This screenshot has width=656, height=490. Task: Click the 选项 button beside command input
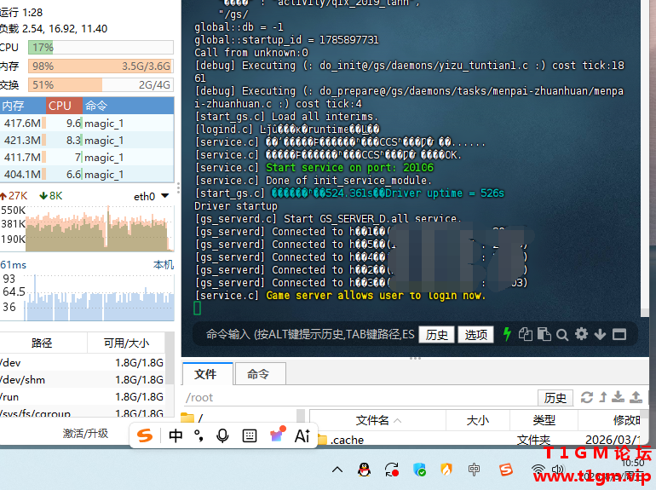point(476,335)
